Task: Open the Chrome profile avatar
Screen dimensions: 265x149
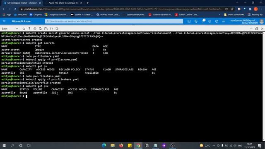Action: tap(256, 9)
